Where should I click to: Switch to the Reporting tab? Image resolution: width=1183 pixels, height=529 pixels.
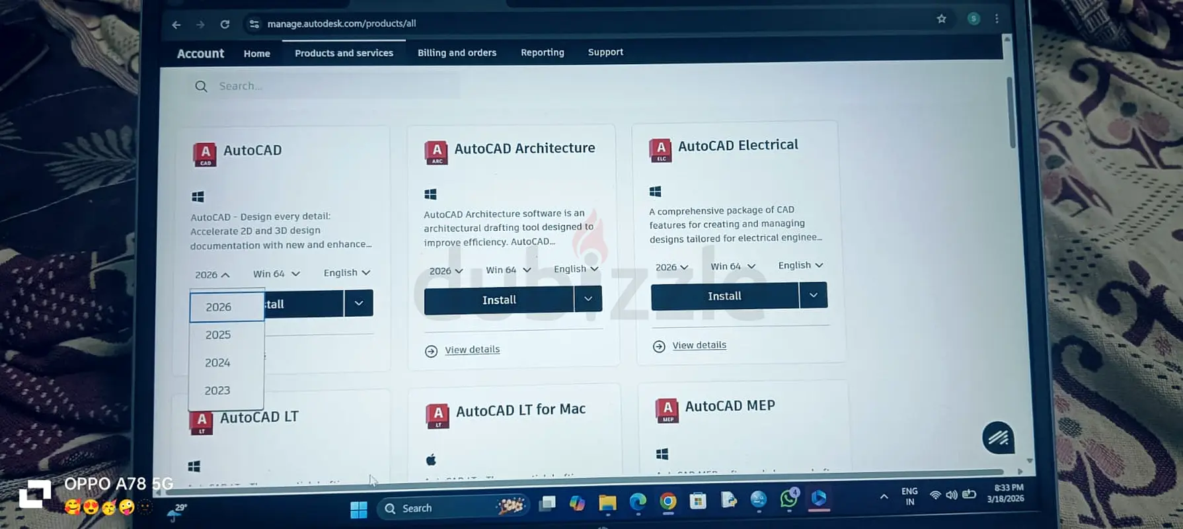click(x=543, y=52)
